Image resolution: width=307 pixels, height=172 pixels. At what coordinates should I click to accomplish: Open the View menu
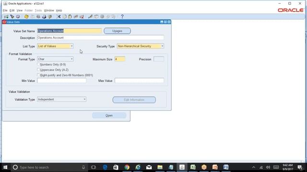[x=19, y=11]
